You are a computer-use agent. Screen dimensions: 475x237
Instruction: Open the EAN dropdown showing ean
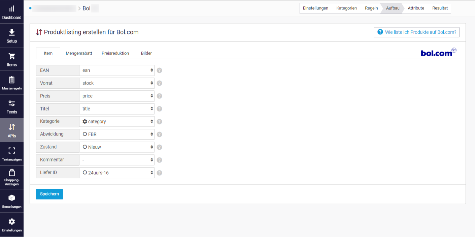click(117, 70)
